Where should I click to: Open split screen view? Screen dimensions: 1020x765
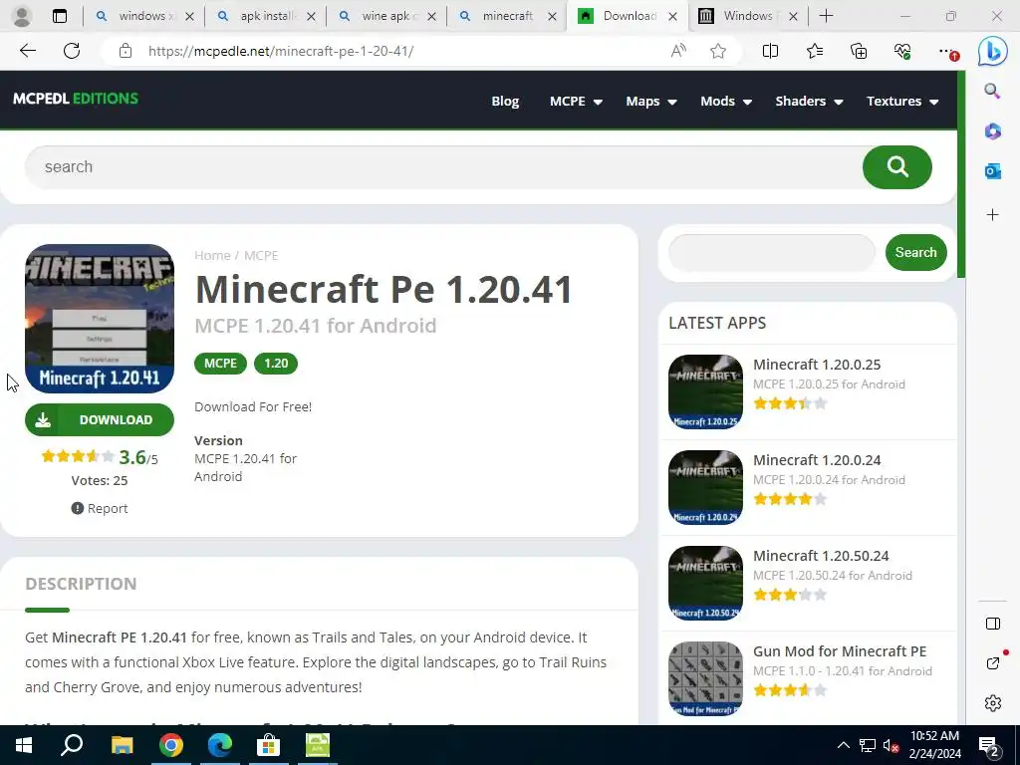[770, 51]
